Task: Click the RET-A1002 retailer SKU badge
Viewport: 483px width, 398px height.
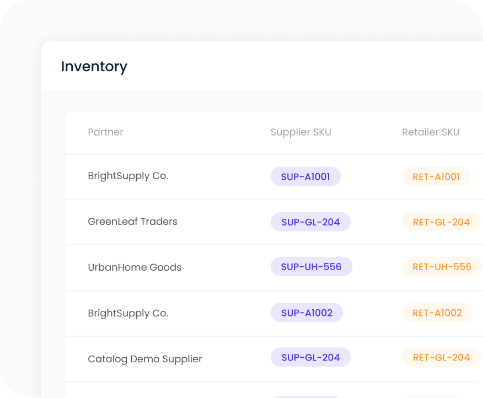Action: 437,313
